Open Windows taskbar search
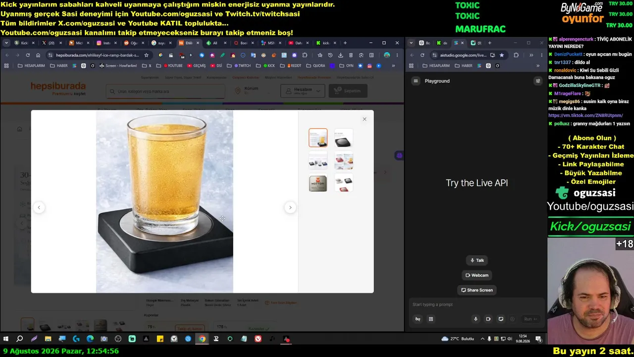This screenshot has width=634, height=357. pos(20,339)
